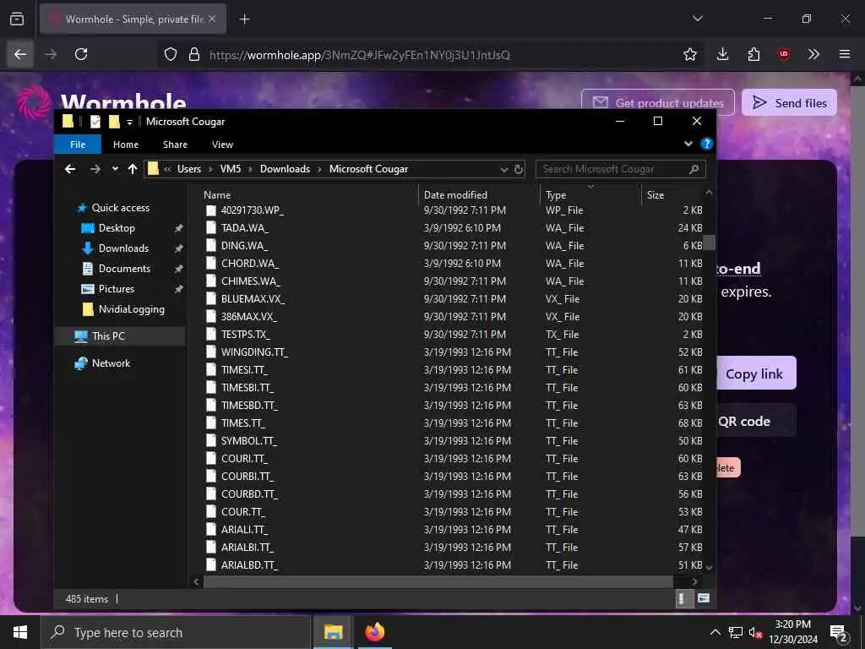Open uBlock Origin extension icon
The height and width of the screenshot is (649, 865).
[x=784, y=54]
